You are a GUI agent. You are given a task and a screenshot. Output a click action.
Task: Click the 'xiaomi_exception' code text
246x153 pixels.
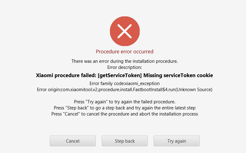(142, 84)
